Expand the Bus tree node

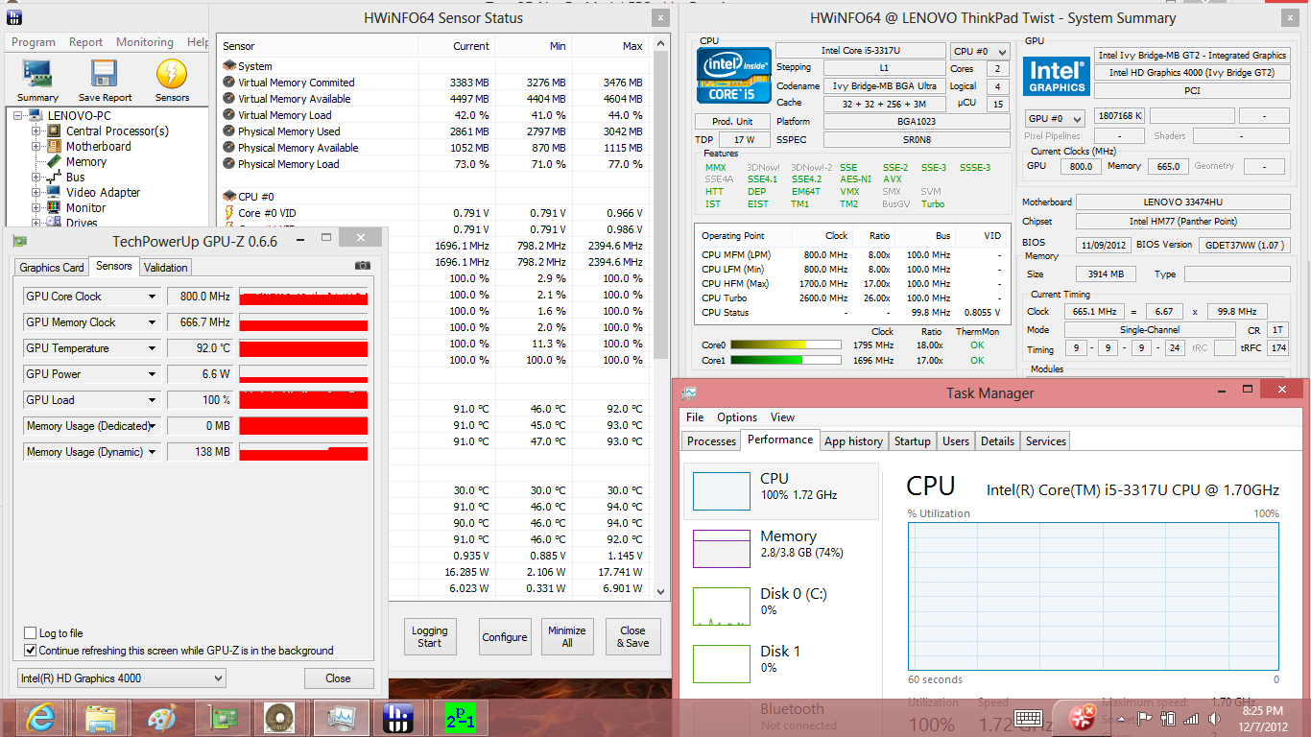click(x=36, y=178)
